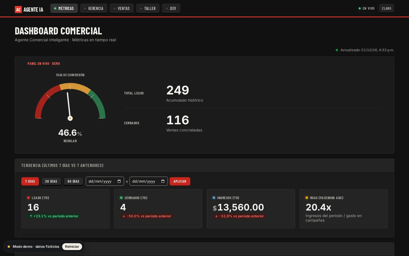The height and width of the screenshot is (256, 409).
Task: Click the 249 total leads value
Action: [x=178, y=90]
